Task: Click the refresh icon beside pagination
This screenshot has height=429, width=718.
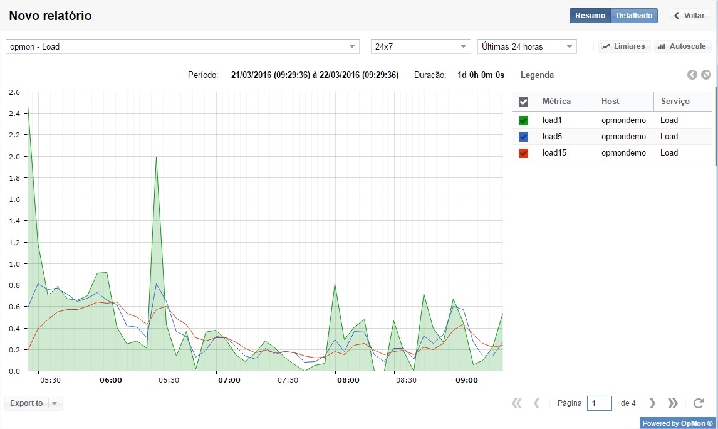Action: 699,403
